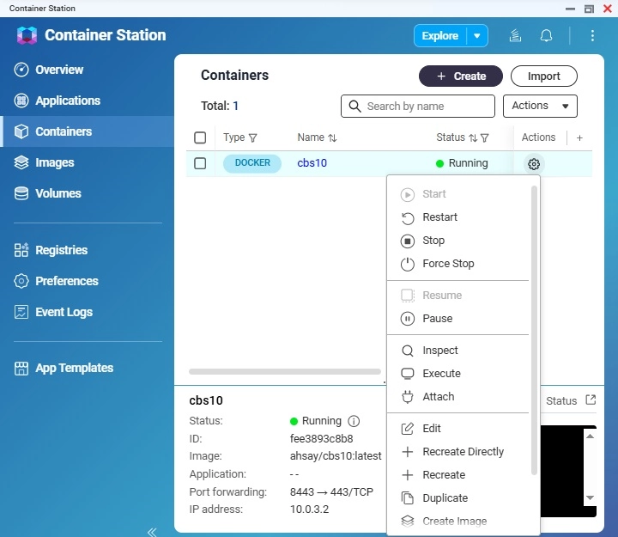Toggle the select-all containers checkbox
The image size is (618, 537).
click(x=200, y=137)
